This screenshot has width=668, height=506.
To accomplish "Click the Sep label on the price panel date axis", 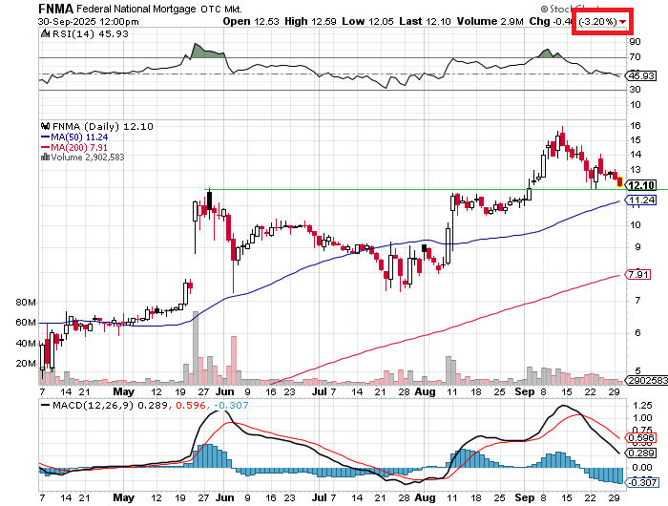I will 525,391.
